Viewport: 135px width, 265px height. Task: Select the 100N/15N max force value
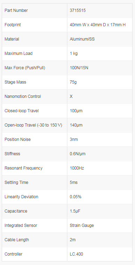coord(79,68)
